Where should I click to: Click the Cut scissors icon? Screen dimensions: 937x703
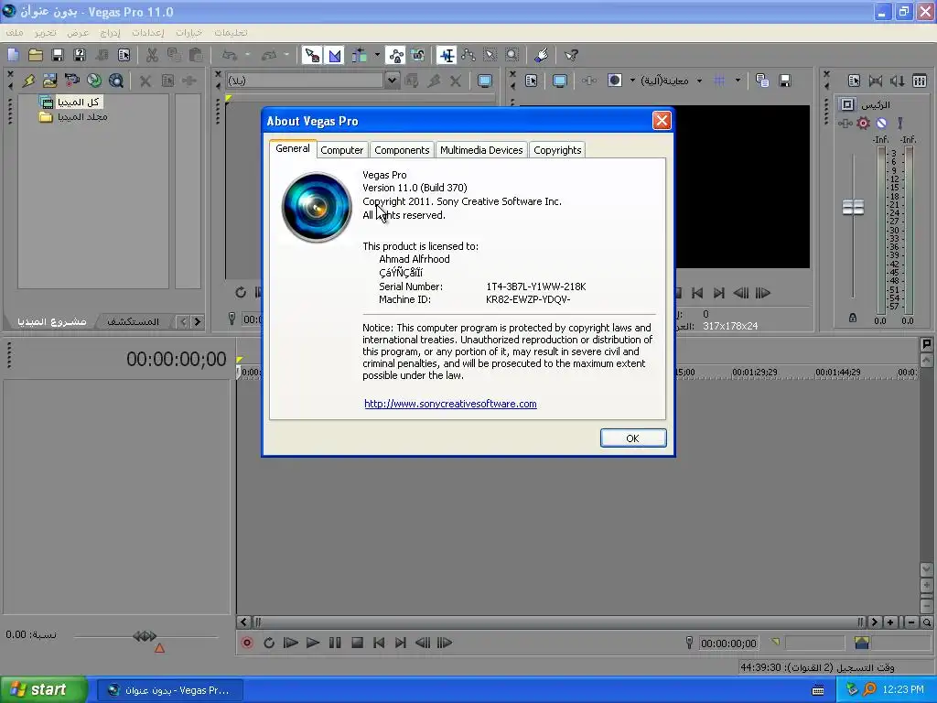click(x=152, y=55)
